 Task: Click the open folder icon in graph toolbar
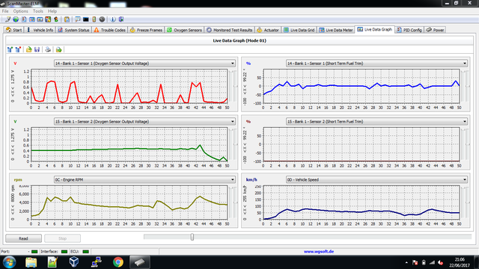tap(28, 49)
